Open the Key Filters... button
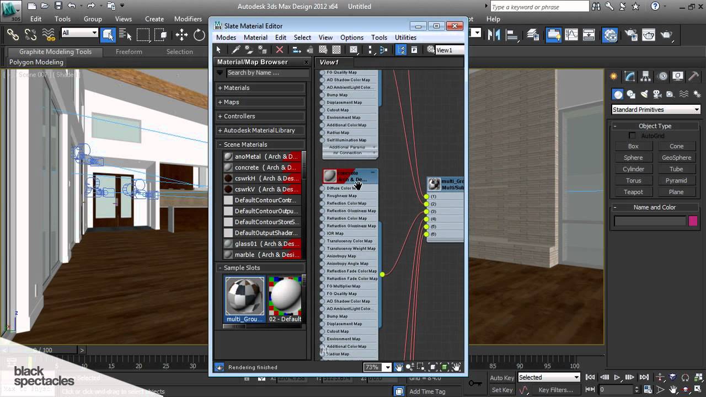 coord(555,390)
